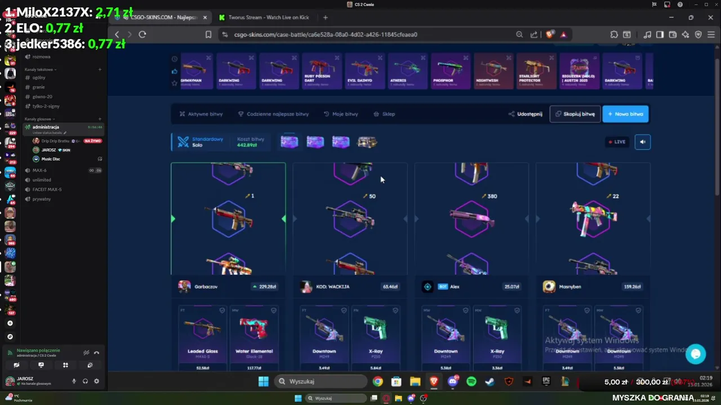Click the Skopiuj bitwę button

click(x=575, y=114)
